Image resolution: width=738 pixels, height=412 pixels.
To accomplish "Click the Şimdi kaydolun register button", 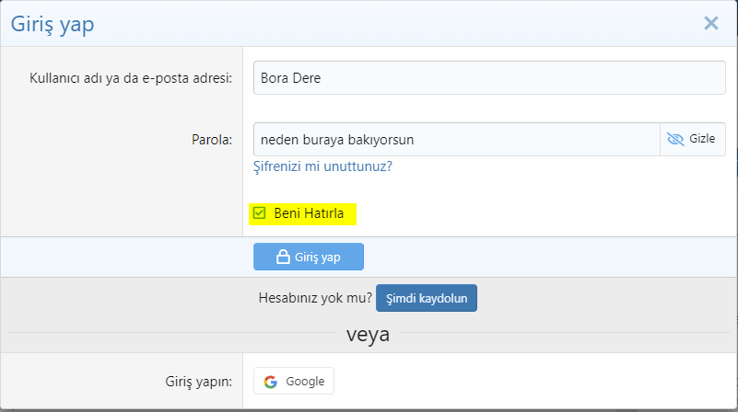I will tap(426, 298).
